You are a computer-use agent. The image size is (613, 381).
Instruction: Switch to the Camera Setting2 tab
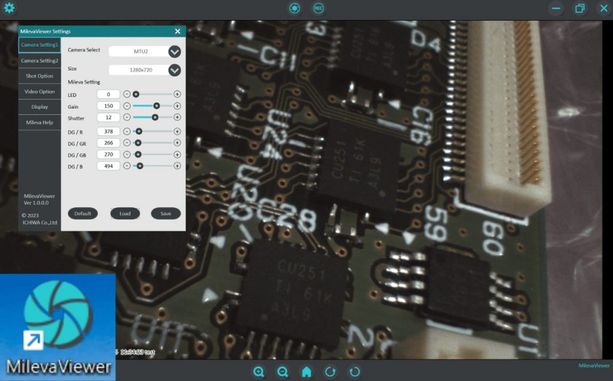(40, 60)
